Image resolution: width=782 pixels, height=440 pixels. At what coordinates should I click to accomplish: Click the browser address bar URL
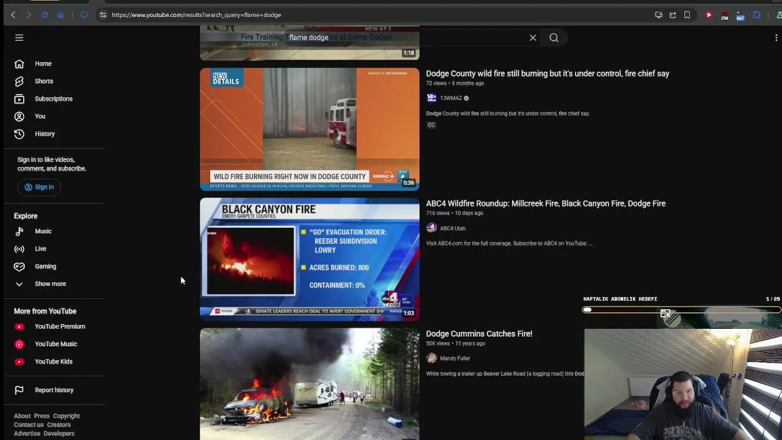(x=196, y=15)
